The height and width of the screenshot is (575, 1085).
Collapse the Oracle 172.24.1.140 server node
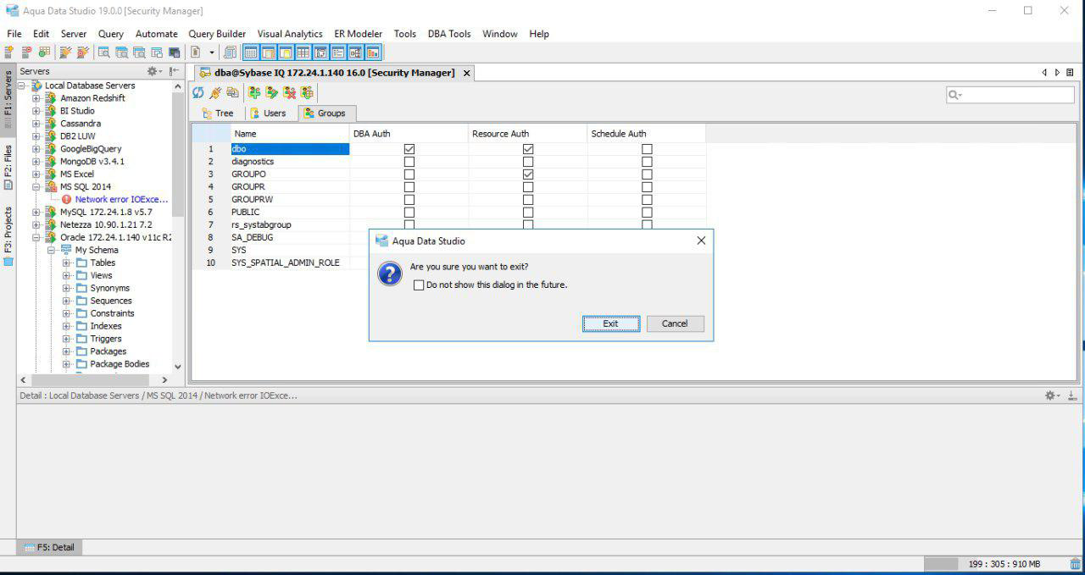tap(36, 238)
